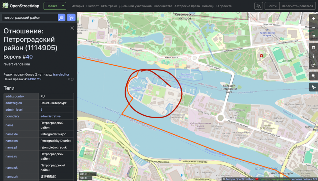The height and width of the screenshot is (181, 318).
Task: Close the relation details sidebar
Action: [72, 28]
